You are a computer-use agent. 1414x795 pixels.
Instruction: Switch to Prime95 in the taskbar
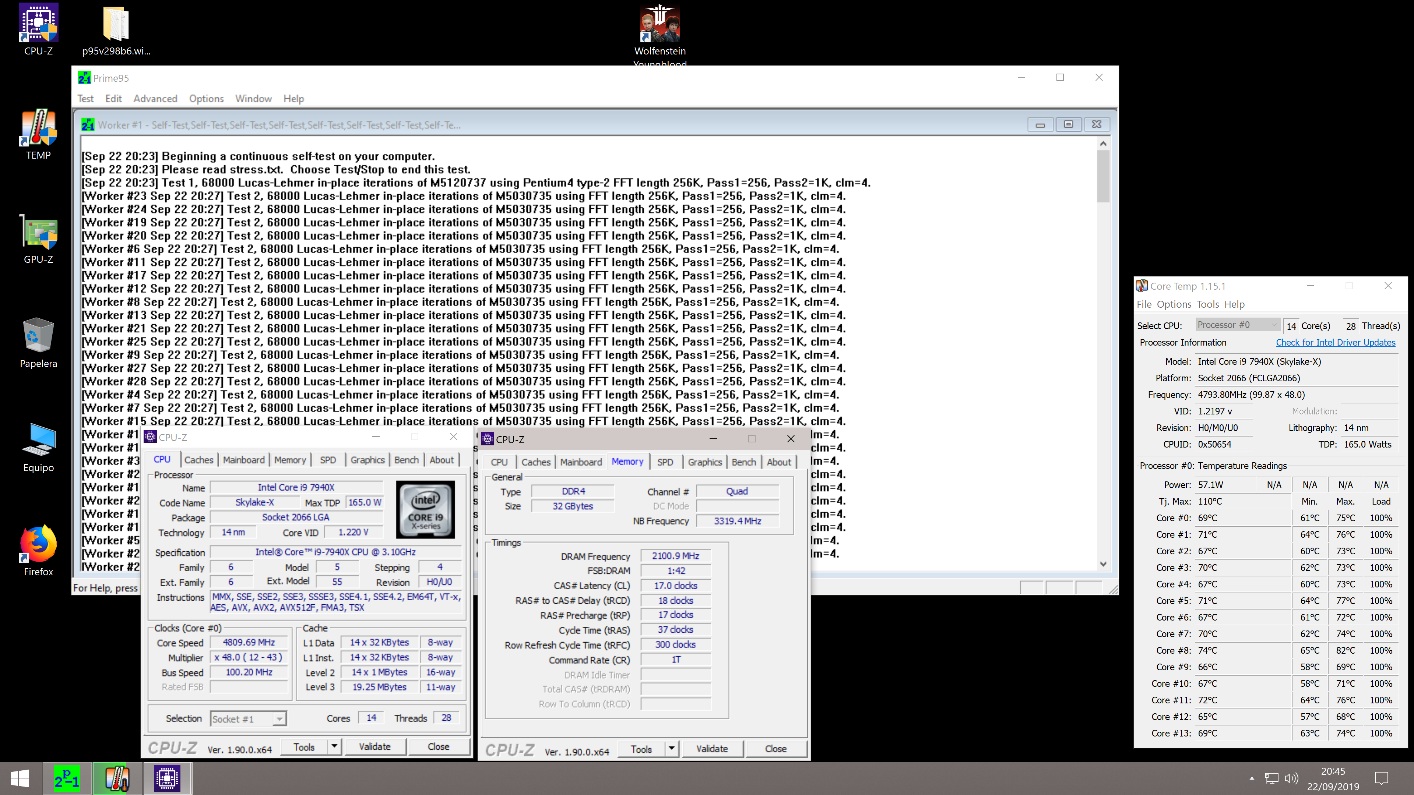tap(67, 778)
